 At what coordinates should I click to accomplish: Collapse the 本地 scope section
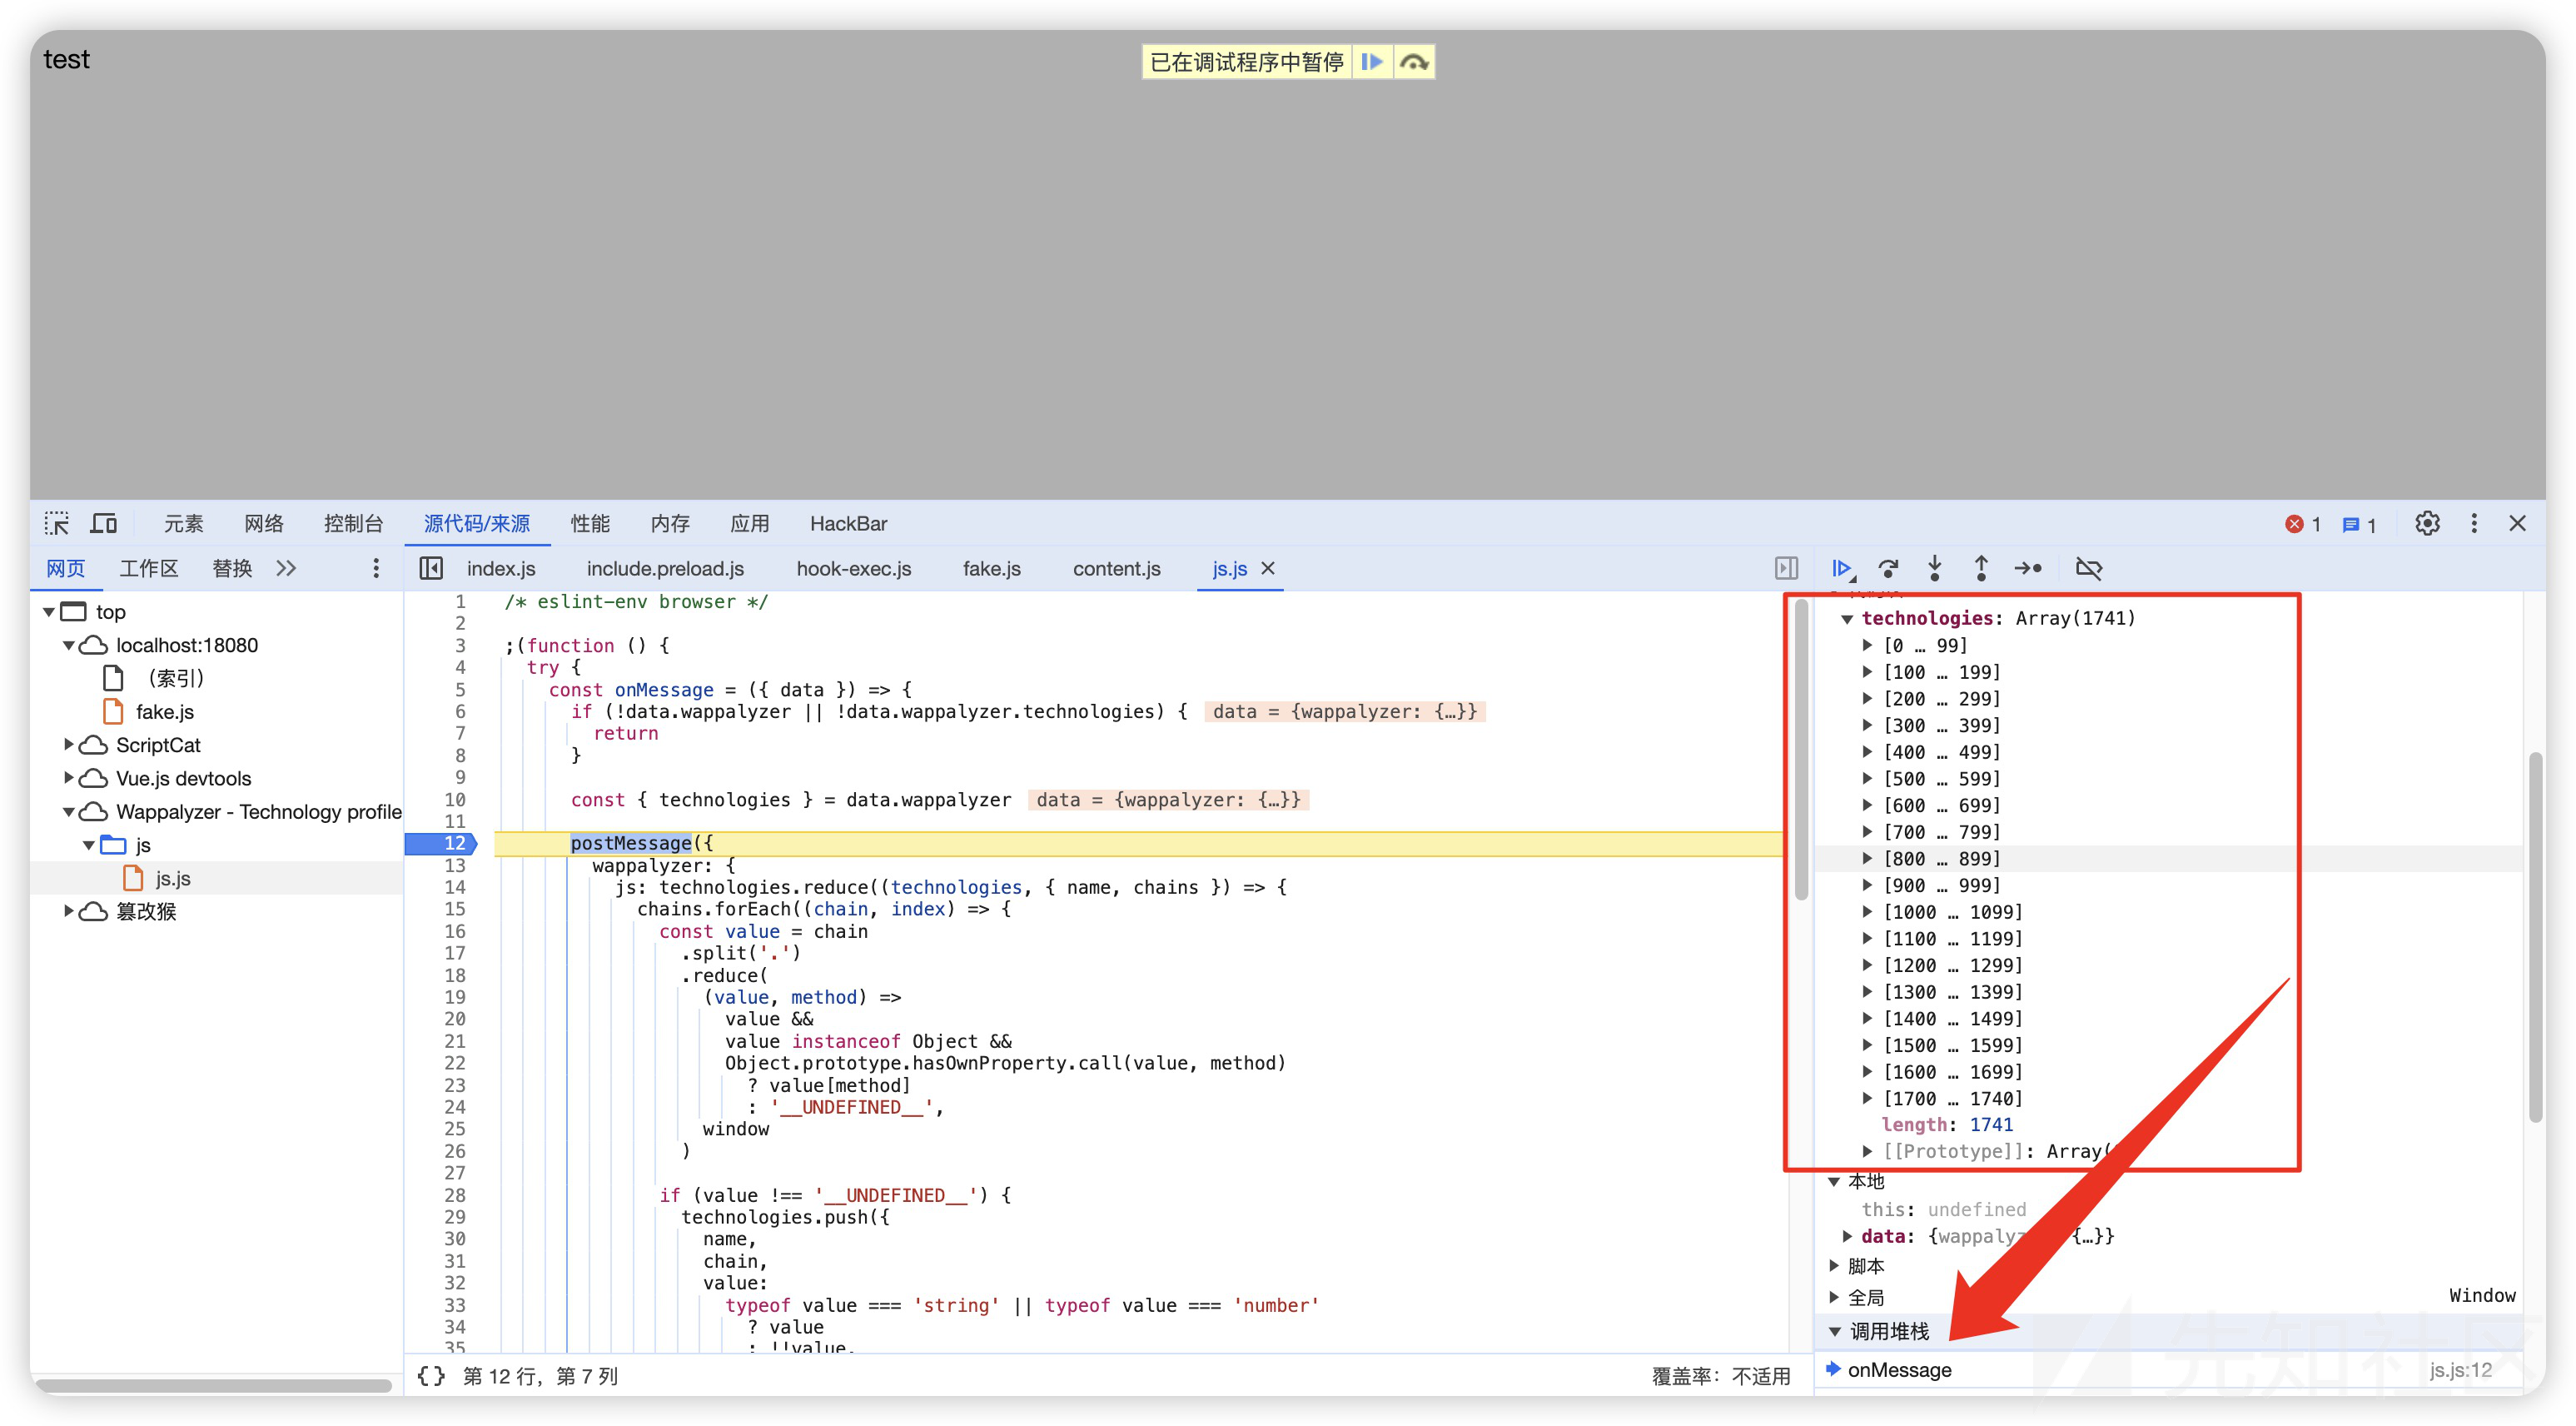[x=1834, y=1182]
